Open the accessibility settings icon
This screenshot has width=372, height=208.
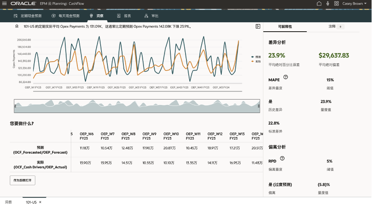tap(328, 4)
